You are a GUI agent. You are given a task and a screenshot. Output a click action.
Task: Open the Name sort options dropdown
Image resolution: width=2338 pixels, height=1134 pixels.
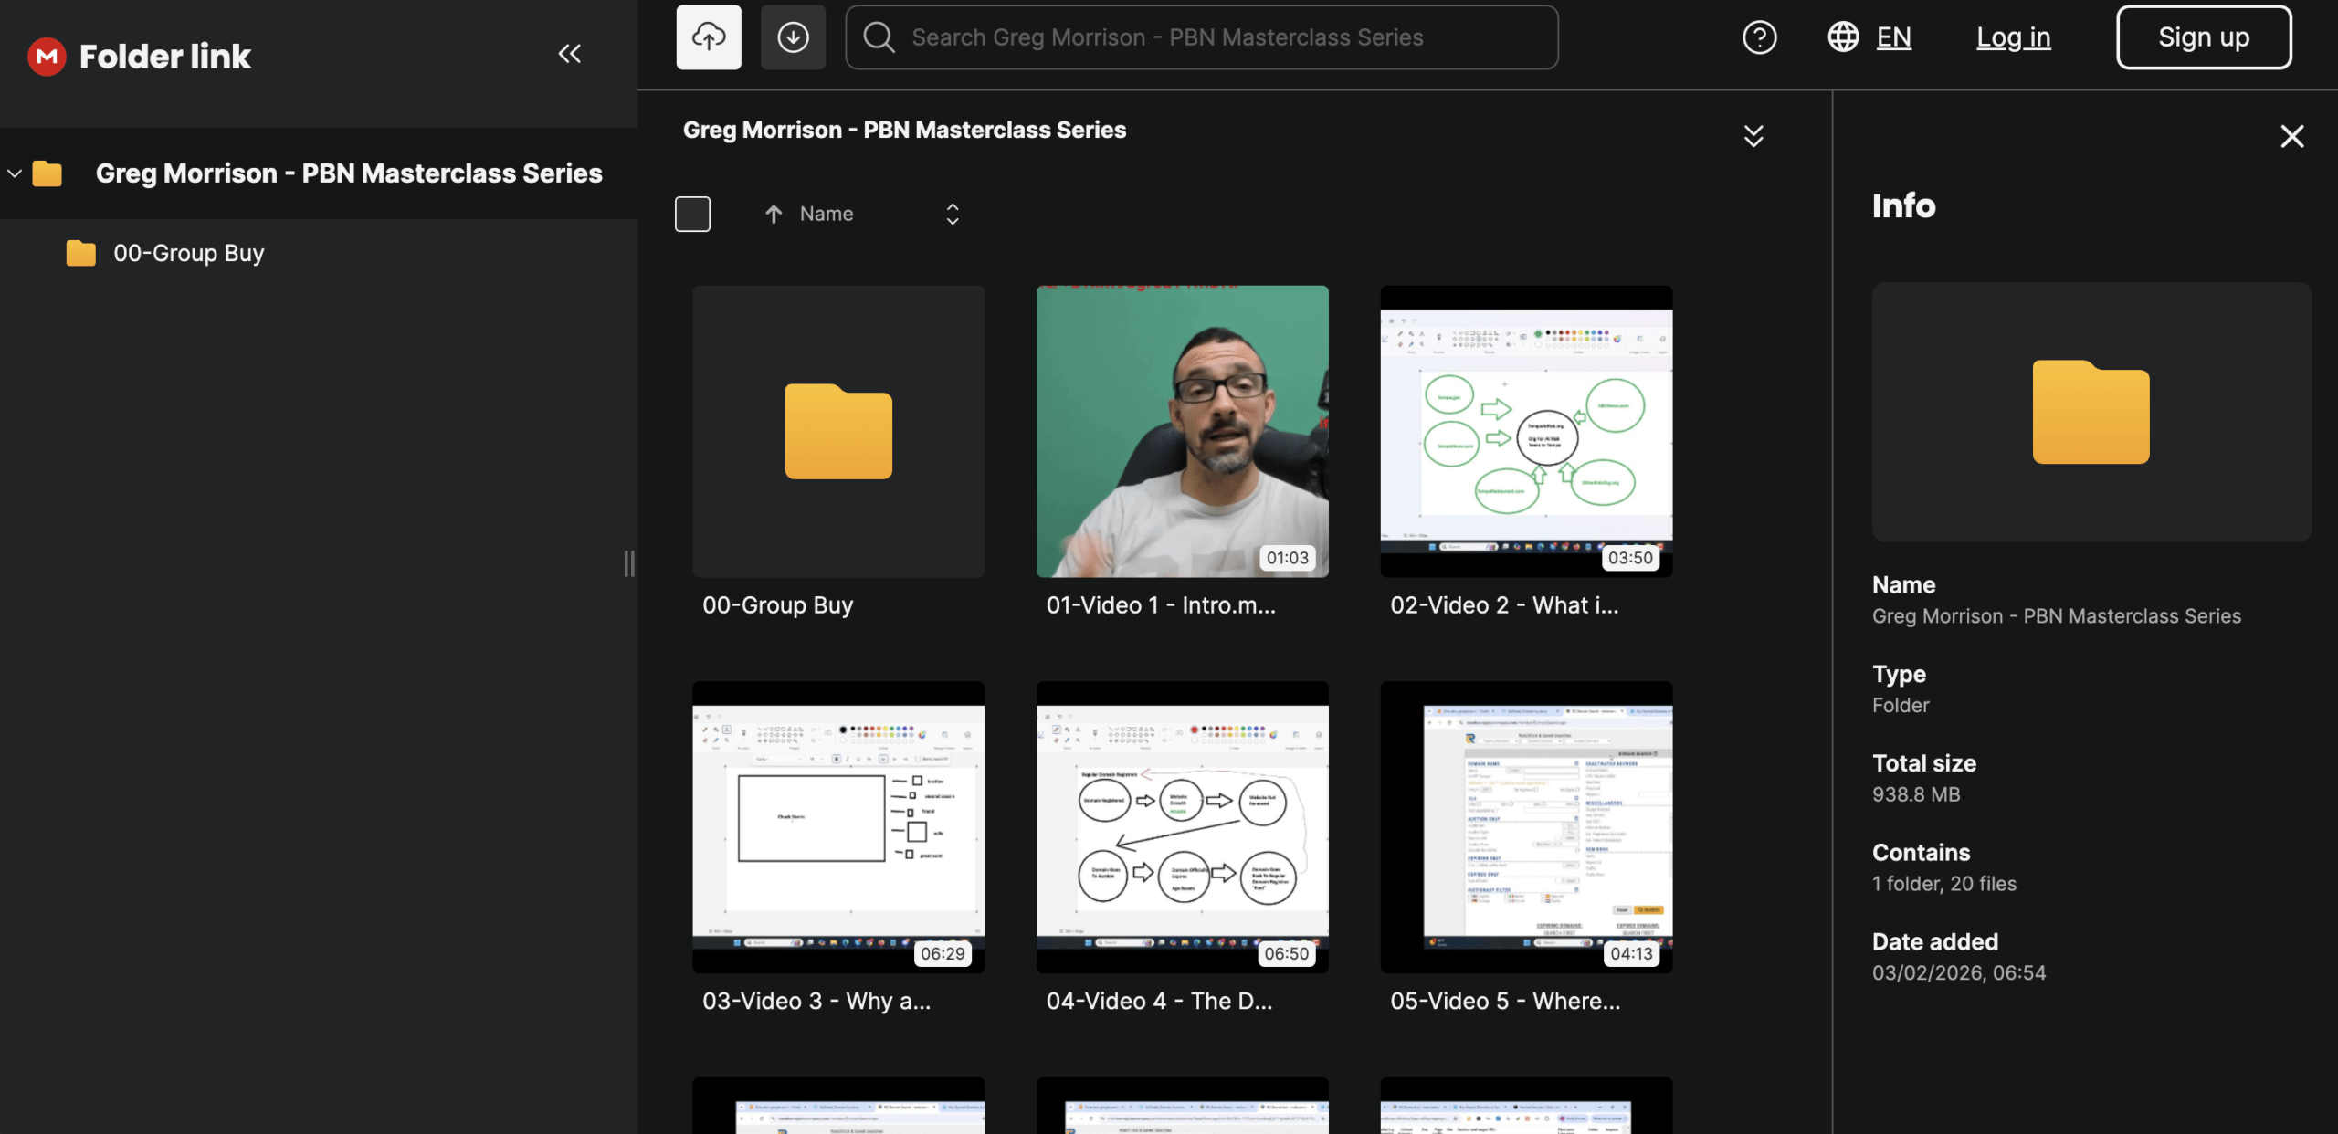point(952,215)
